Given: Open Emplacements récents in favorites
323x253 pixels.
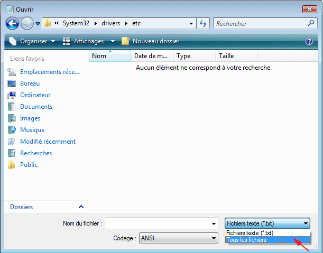Looking at the screenshot, I should 49,72.
